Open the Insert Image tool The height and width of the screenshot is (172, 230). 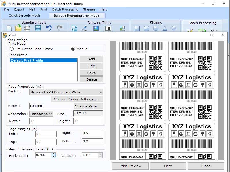[96, 28]
